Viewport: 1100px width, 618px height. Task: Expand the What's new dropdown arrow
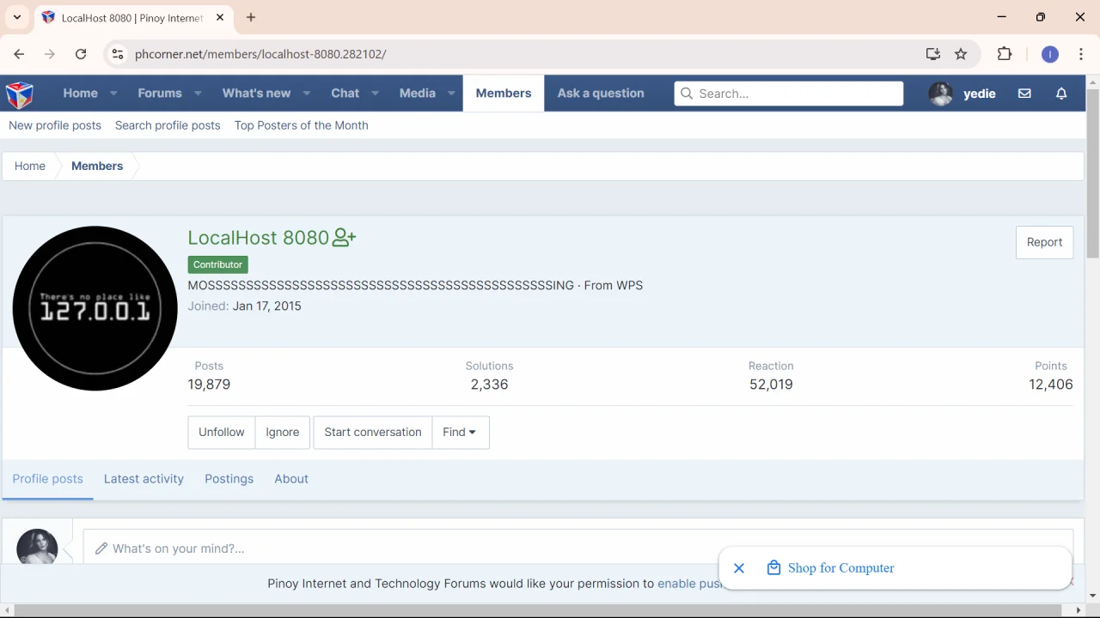(x=307, y=94)
